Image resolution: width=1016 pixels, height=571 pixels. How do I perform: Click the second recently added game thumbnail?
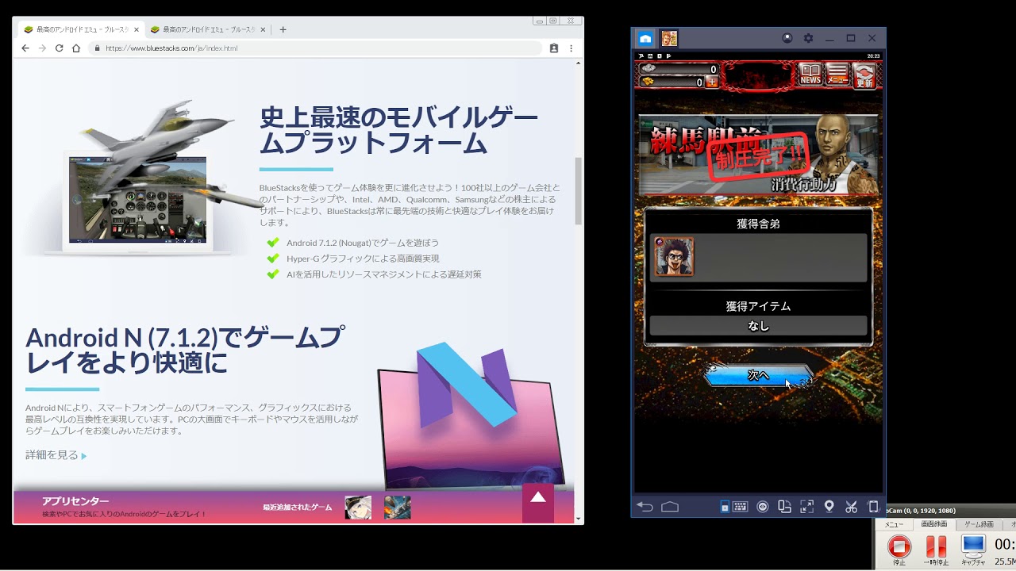coord(398,508)
